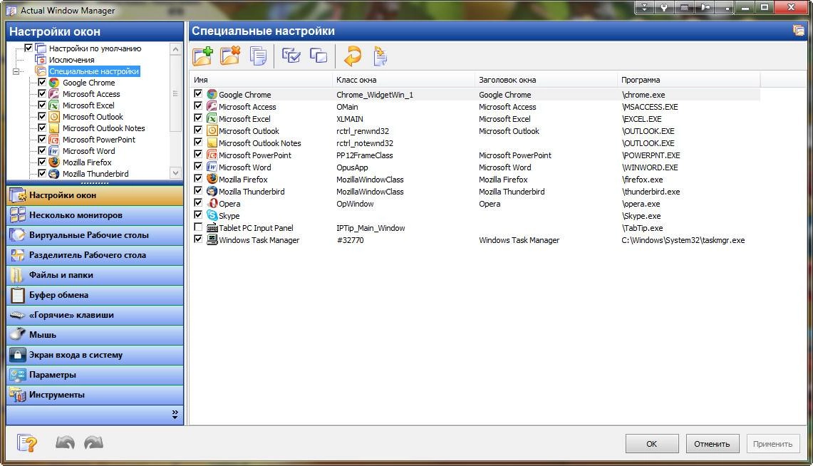813x466 pixels.
Task: Click the undo arrow icon at bottom
Action: (65, 442)
